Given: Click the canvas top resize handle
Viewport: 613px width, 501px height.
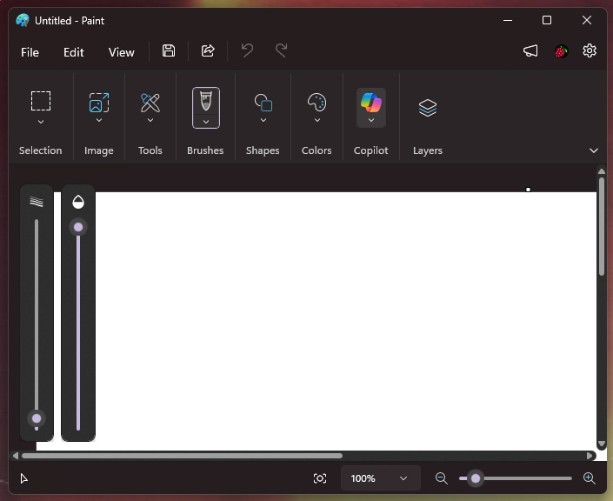Looking at the screenshot, I should coord(528,190).
